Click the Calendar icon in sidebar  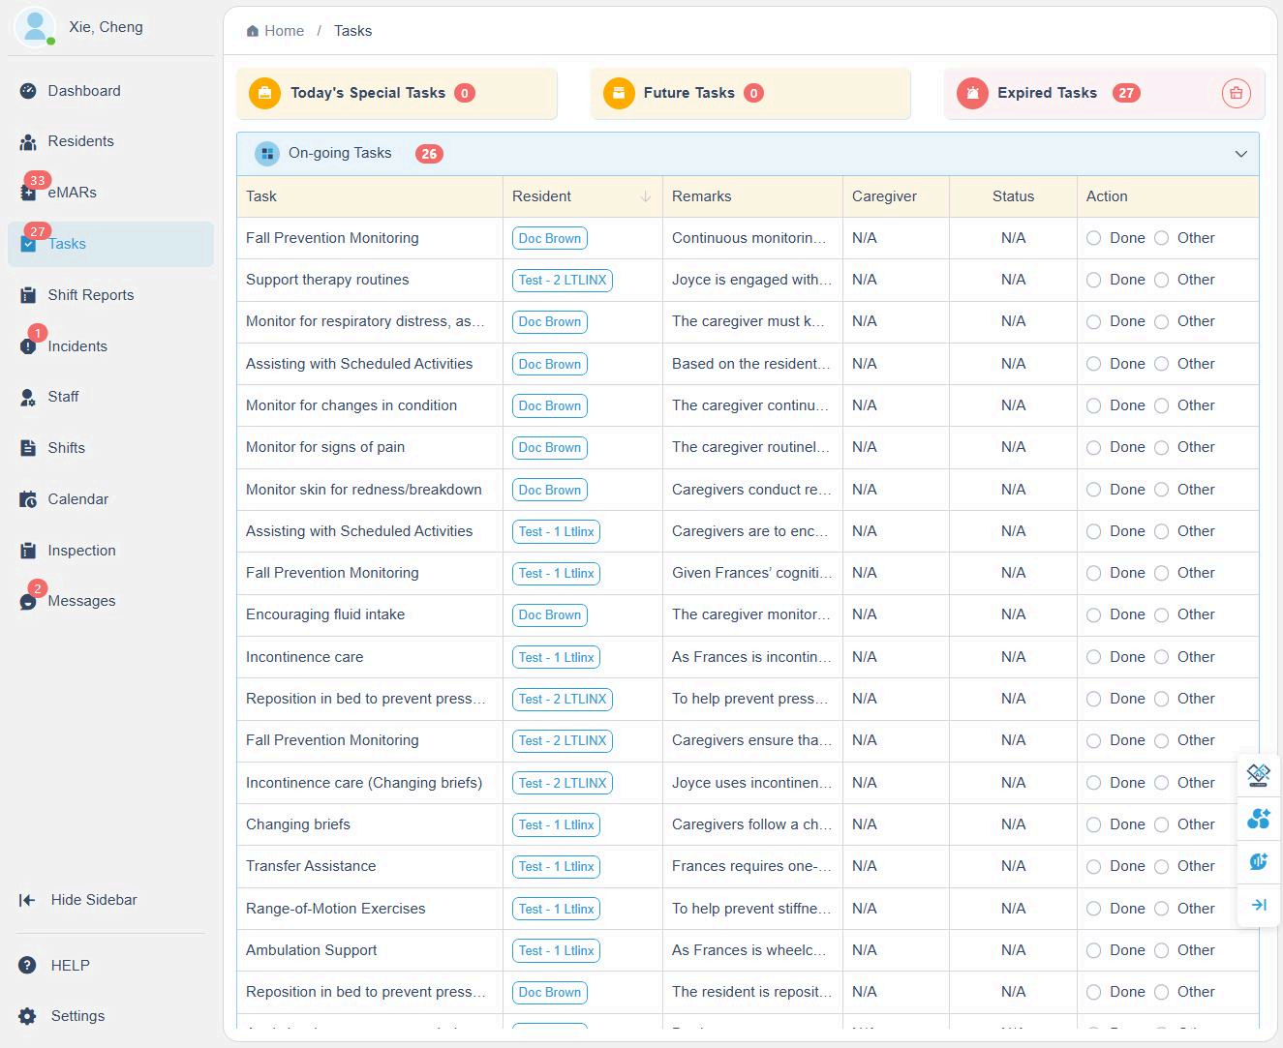[x=28, y=499]
